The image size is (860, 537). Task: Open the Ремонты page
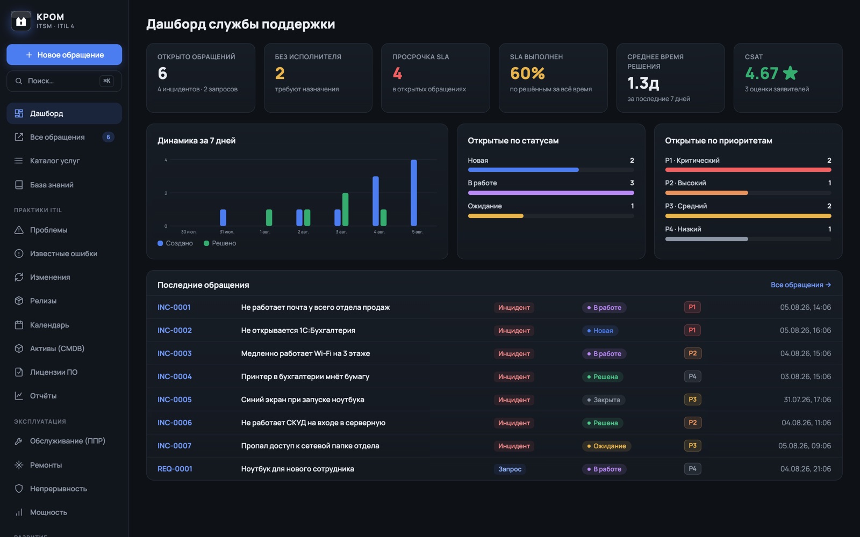[64, 465]
